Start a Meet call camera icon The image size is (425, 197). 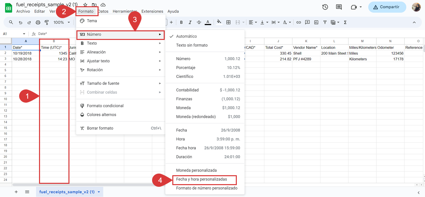click(x=354, y=7)
